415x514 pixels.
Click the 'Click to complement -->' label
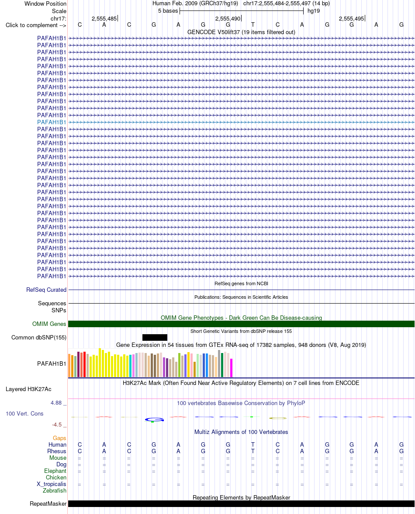36,25
